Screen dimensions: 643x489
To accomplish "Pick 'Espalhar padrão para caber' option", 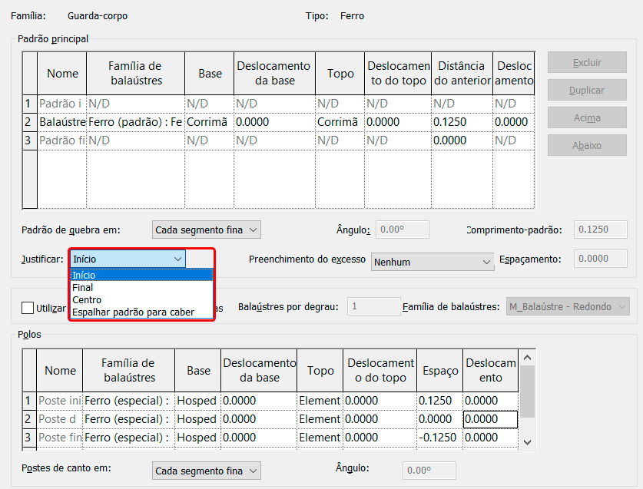I will (x=133, y=312).
